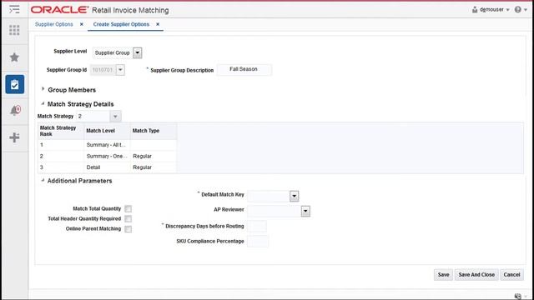Viewport: 534px width, 300px height.
Task: Close the Supplier Options tab
Action: click(x=82, y=24)
